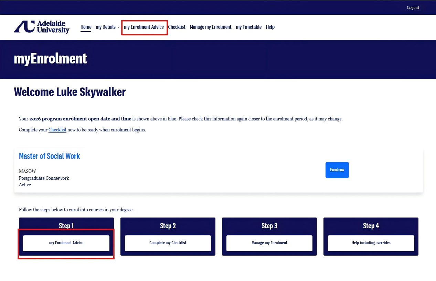Viewport: 436px width, 281px height.
Task: Click the Step 3 Manage my Enrolment button
Action: click(269, 243)
